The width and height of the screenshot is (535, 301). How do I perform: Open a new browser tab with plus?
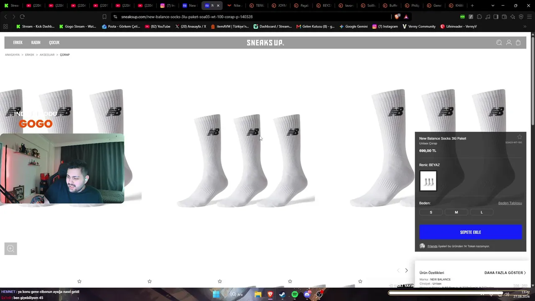click(472, 5)
